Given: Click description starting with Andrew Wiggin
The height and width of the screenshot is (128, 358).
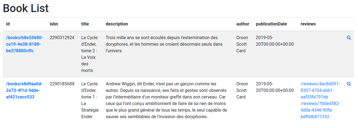Looking at the screenshot, I should [166, 100].
